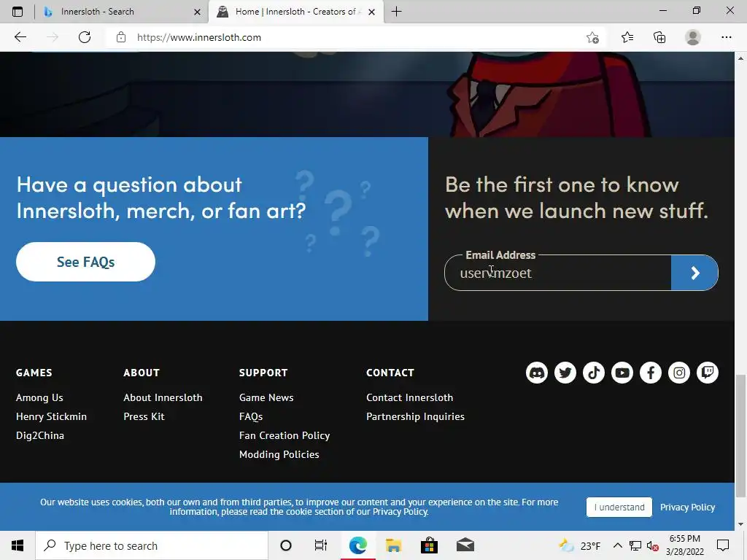Switch to the Innersloth - Search tab
The height and width of the screenshot is (560, 747).
pos(122,12)
